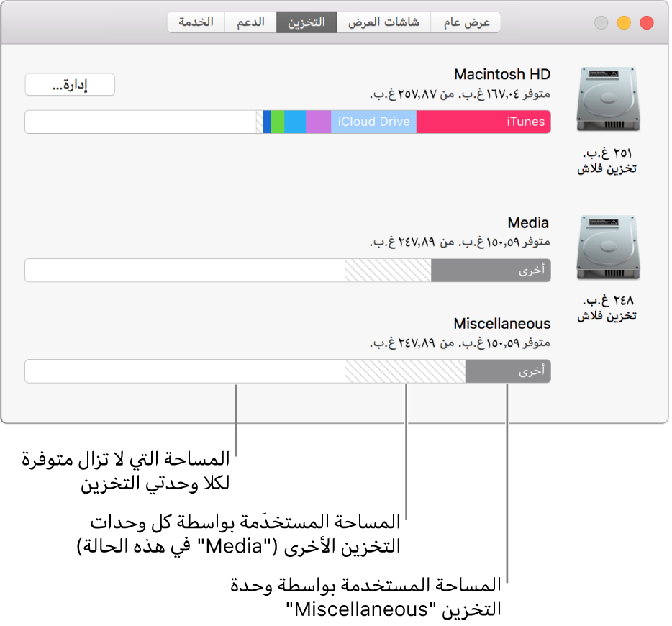
Task: Click the ٢٥١ غ.ب. capacity label
Action: pyautogui.click(x=607, y=153)
